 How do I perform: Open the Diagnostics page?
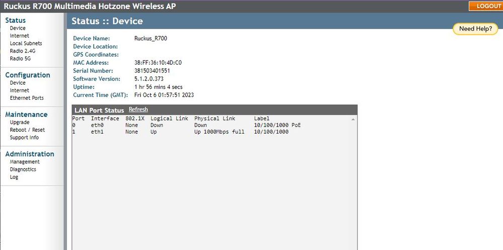(x=23, y=169)
